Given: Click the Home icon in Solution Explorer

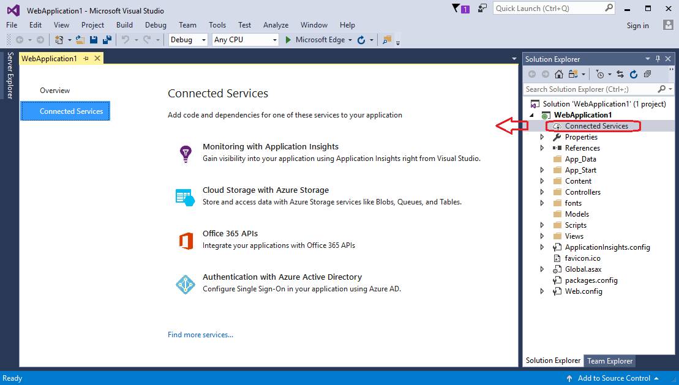Looking at the screenshot, I should coord(559,73).
